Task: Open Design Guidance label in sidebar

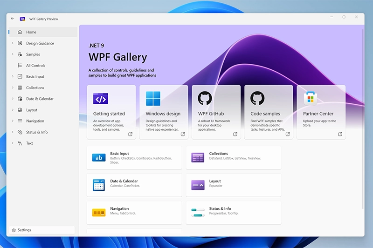Action: (x=40, y=43)
